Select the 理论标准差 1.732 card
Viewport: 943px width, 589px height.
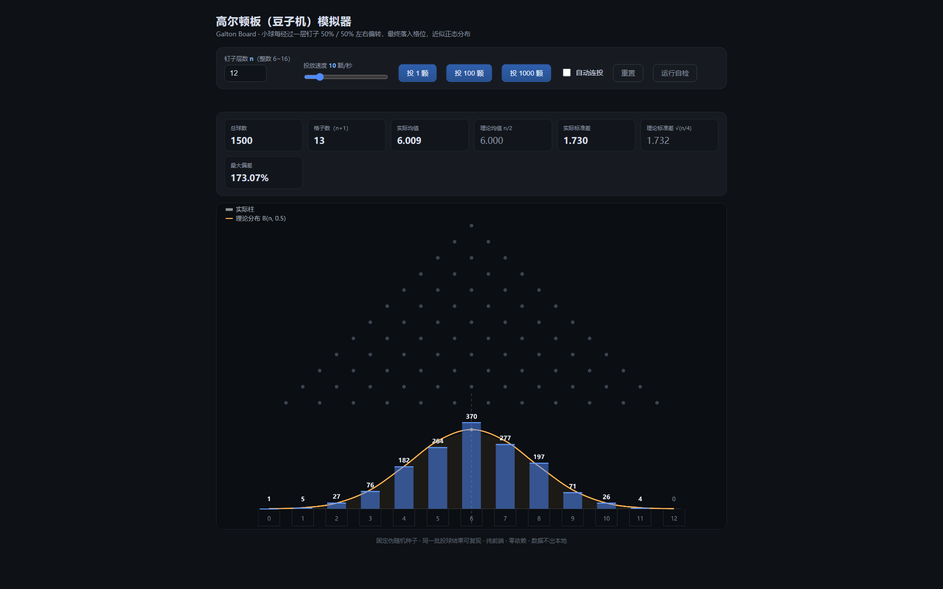(679, 135)
